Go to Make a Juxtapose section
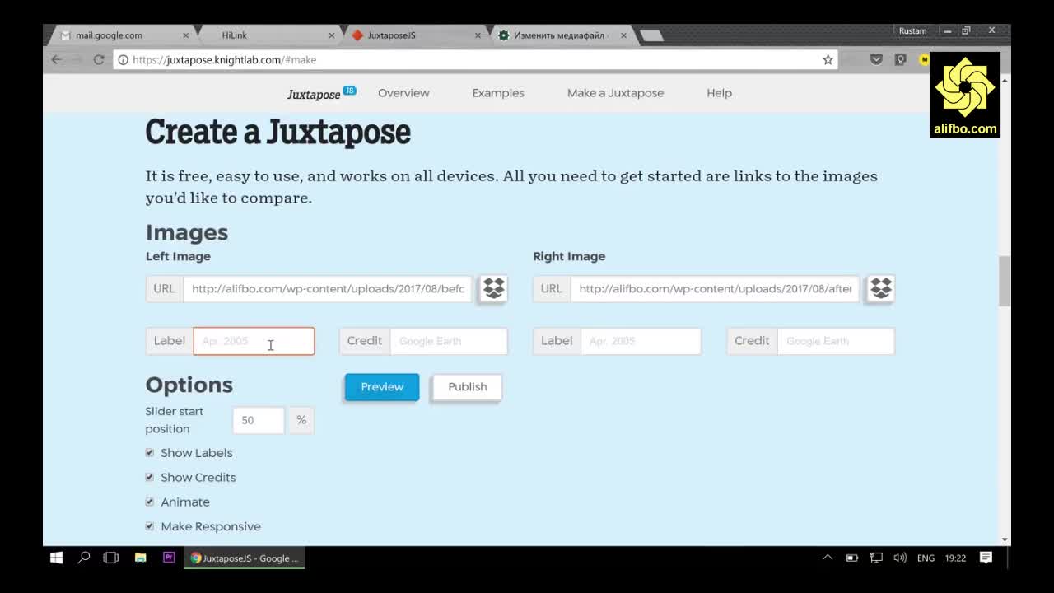This screenshot has height=593, width=1054. (615, 93)
